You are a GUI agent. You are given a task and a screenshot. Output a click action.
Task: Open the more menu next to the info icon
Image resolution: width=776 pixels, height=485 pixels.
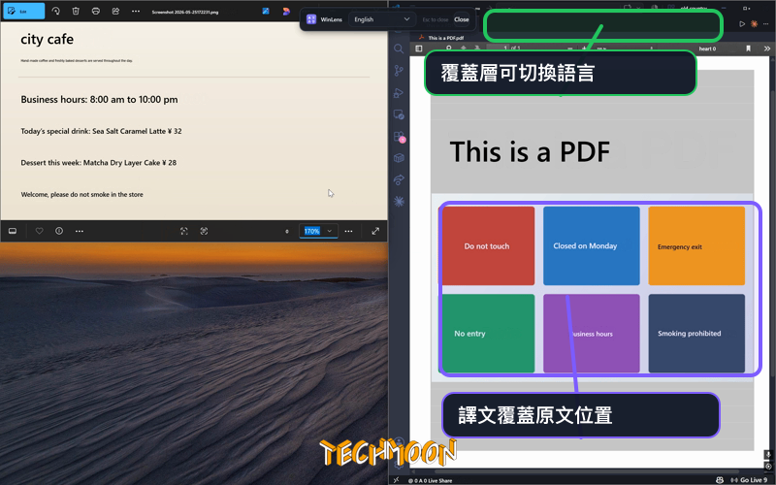coord(80,231)
